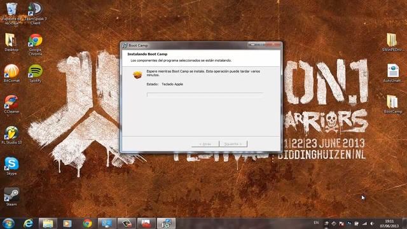This screenshot has width=407, height=229.
Task: Select the $WinPEDriv... folder on desktop
Action: click(x=393, y=43)
